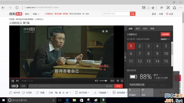Switch to the 剧集 tab
Image resolution: width=184 pixels, height=103 pixels.
click(131, 29)
